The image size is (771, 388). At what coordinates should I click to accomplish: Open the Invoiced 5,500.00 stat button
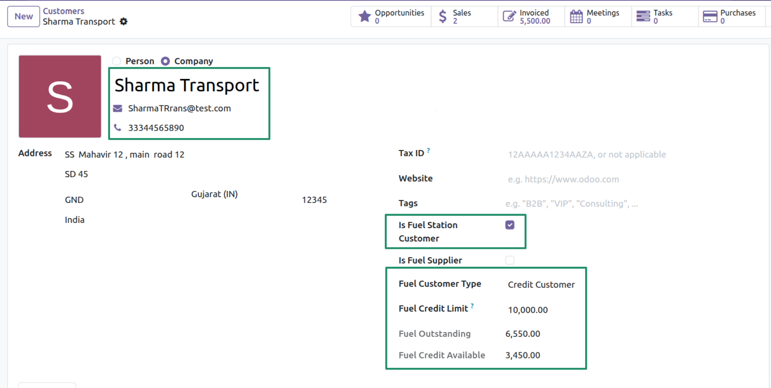pyautogui.click(x=531, y=16)
